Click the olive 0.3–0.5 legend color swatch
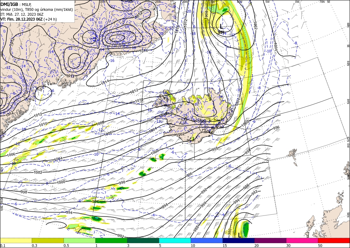 48,240
